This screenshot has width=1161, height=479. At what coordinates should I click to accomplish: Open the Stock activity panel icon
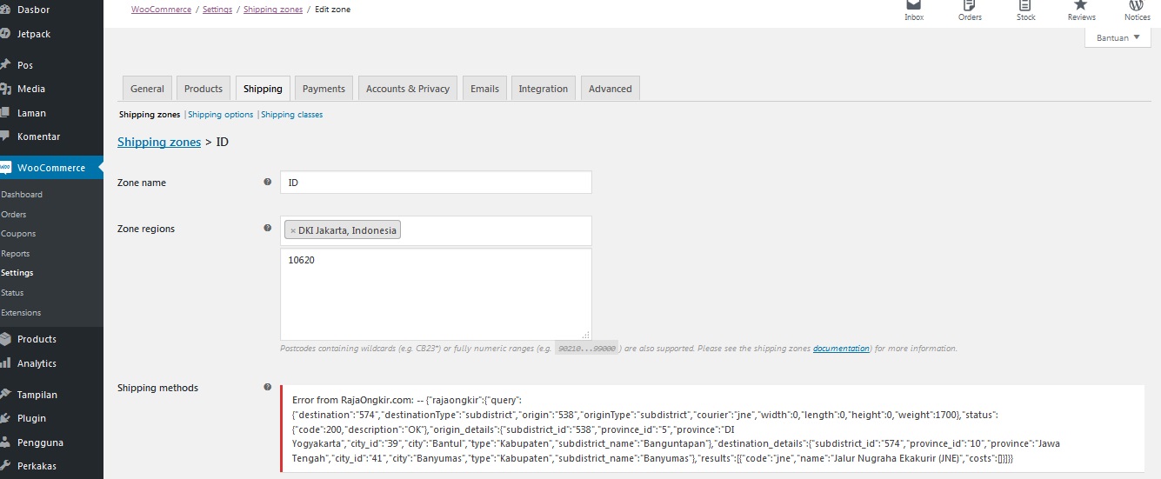1025,5
